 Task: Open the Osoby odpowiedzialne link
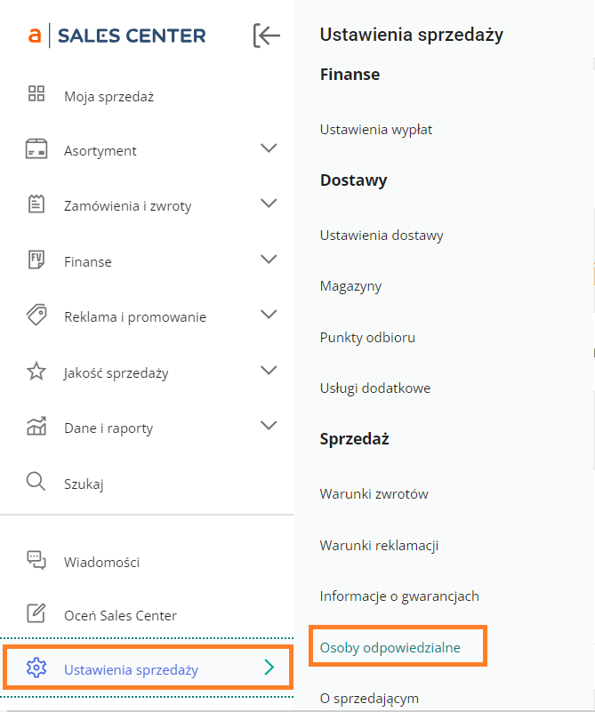coord(390,647)
